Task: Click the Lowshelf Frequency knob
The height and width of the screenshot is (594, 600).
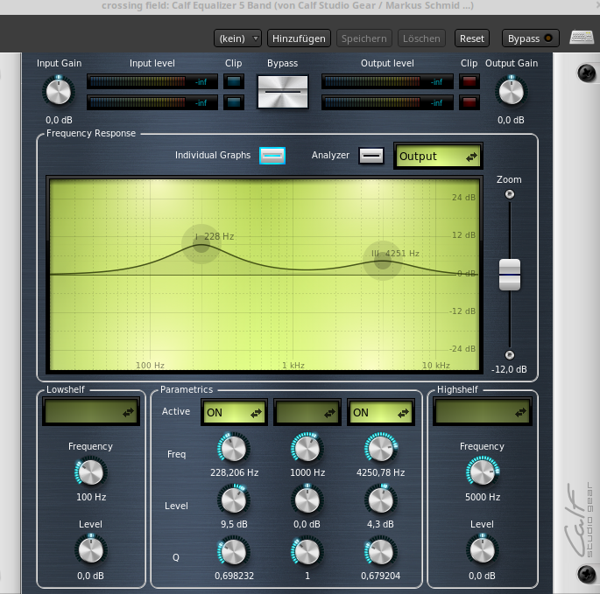Action: tap(91, 472)
